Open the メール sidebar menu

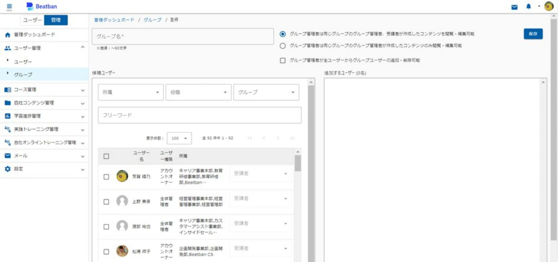(44, 156)
